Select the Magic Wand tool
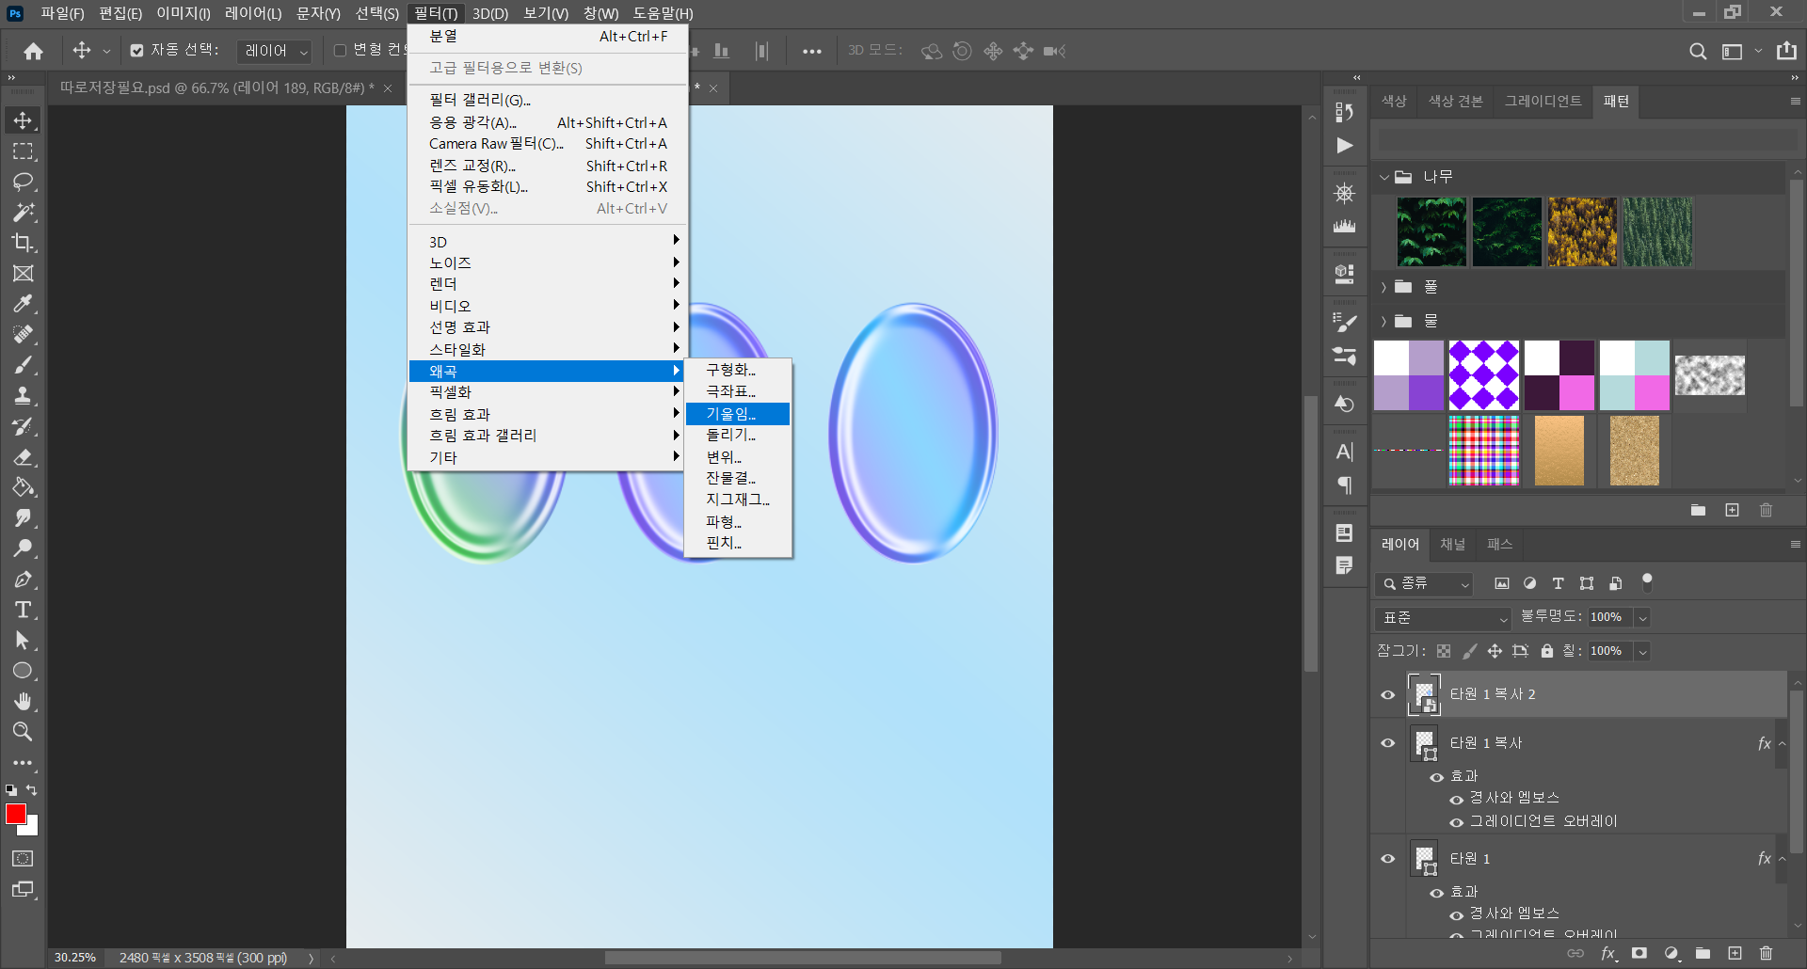This screenshot has width=1807, height=969. (x=23, y=213)
